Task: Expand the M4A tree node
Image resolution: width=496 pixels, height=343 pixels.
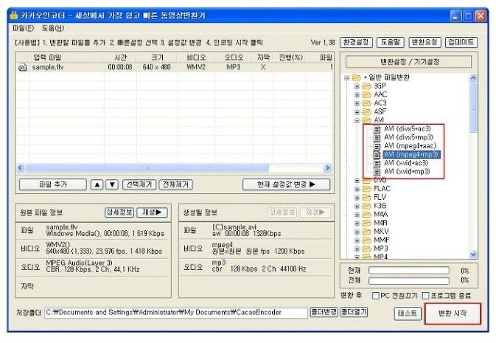Action: [x=357, y=215]
